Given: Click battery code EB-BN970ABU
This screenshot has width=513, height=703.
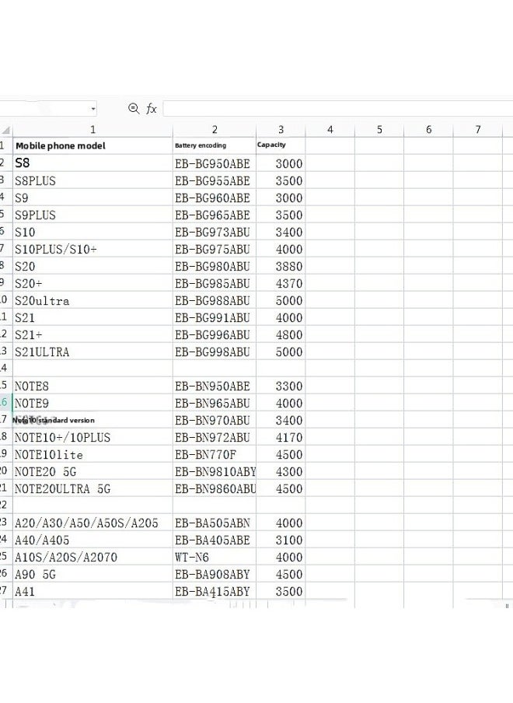Looking at the screenshot, I should tap(215, 420).
